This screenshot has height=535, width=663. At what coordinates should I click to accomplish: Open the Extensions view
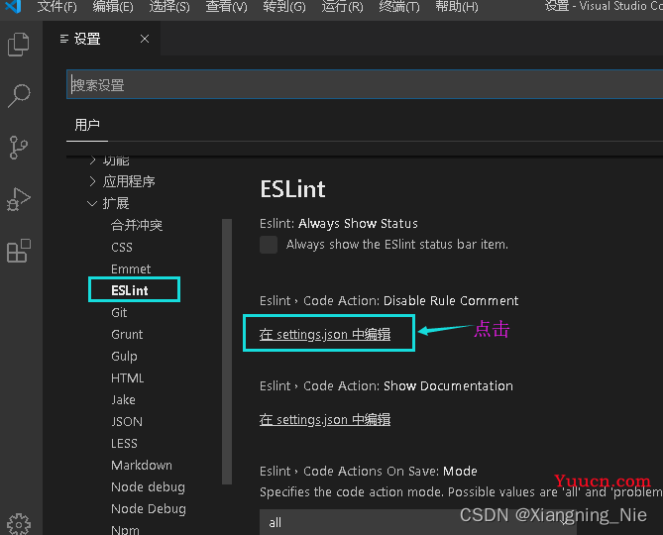tap(19, 251)
